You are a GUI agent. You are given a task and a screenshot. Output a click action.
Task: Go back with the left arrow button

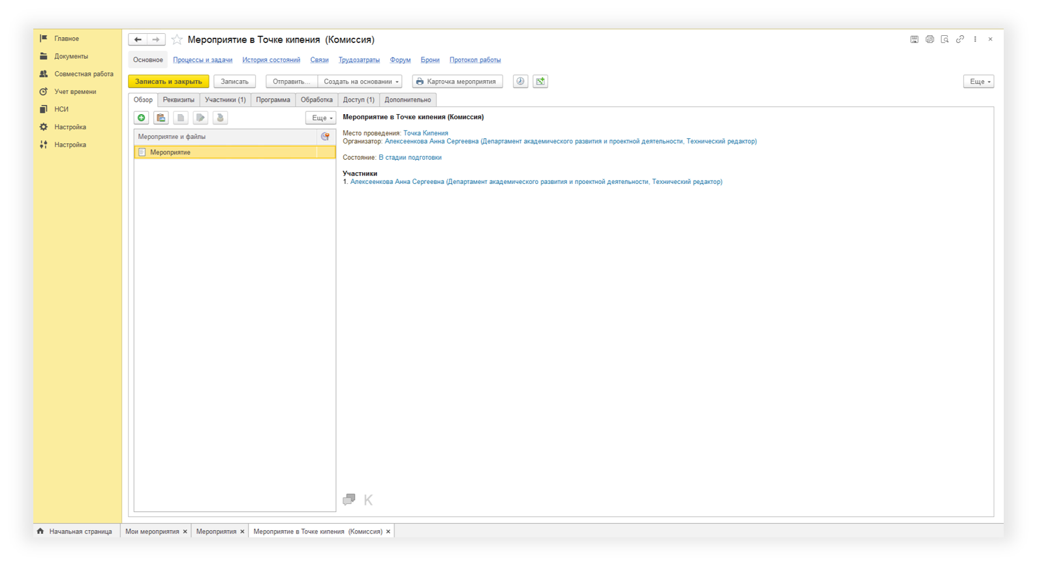point(138,40)
